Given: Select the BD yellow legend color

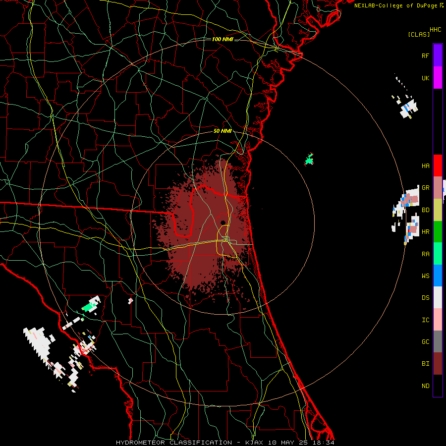Looking at the screenshot, I should point(438,210).
